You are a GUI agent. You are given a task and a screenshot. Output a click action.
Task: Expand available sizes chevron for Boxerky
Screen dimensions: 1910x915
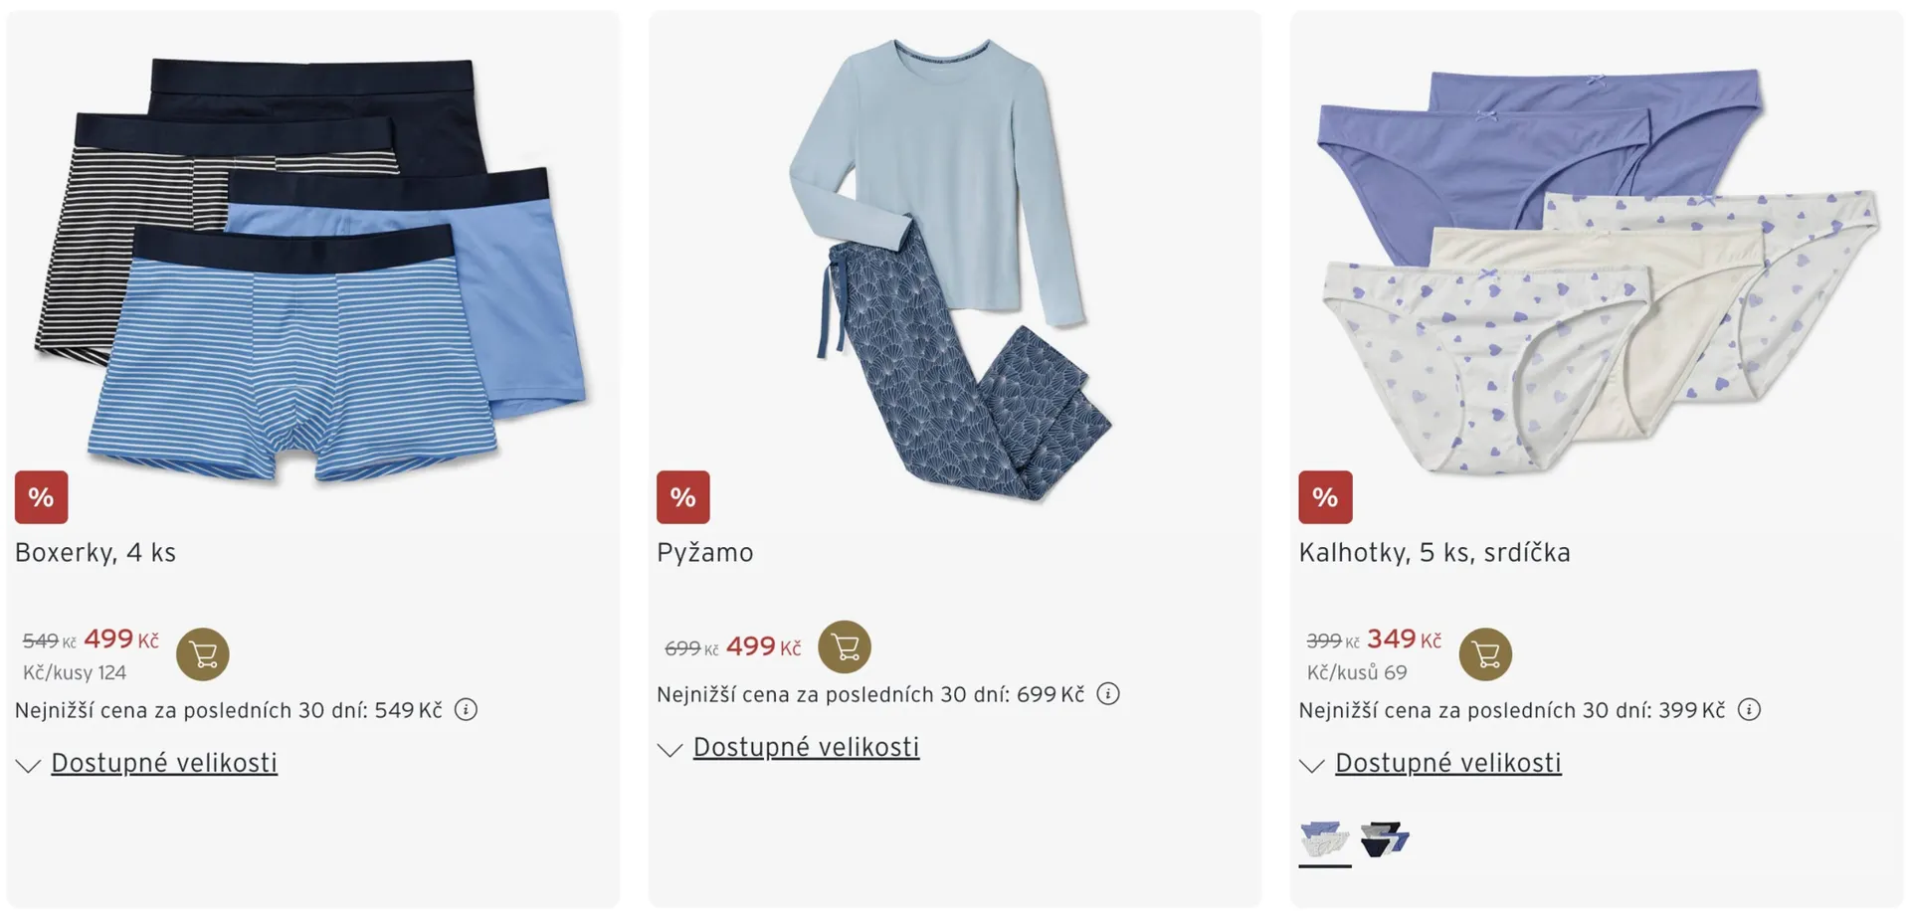pyautogui.click(x=28, y=765)
